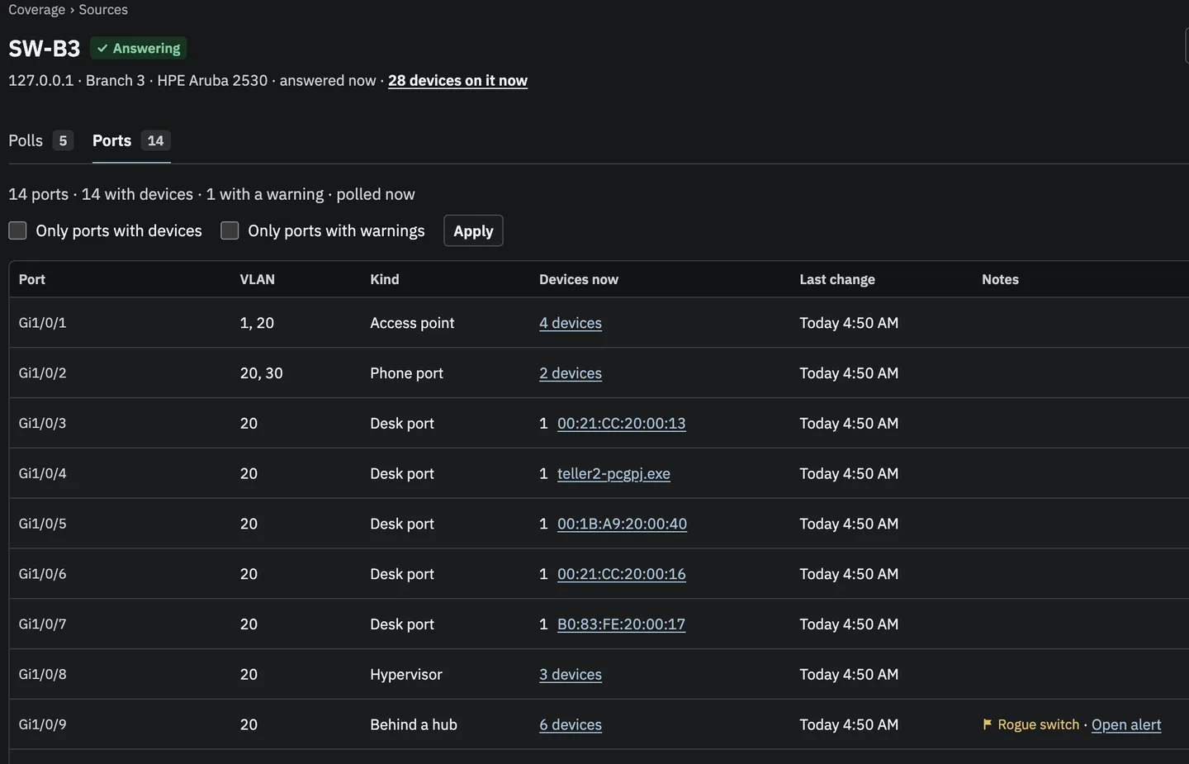Click the VLAN value 1, 20

point(257,323)
